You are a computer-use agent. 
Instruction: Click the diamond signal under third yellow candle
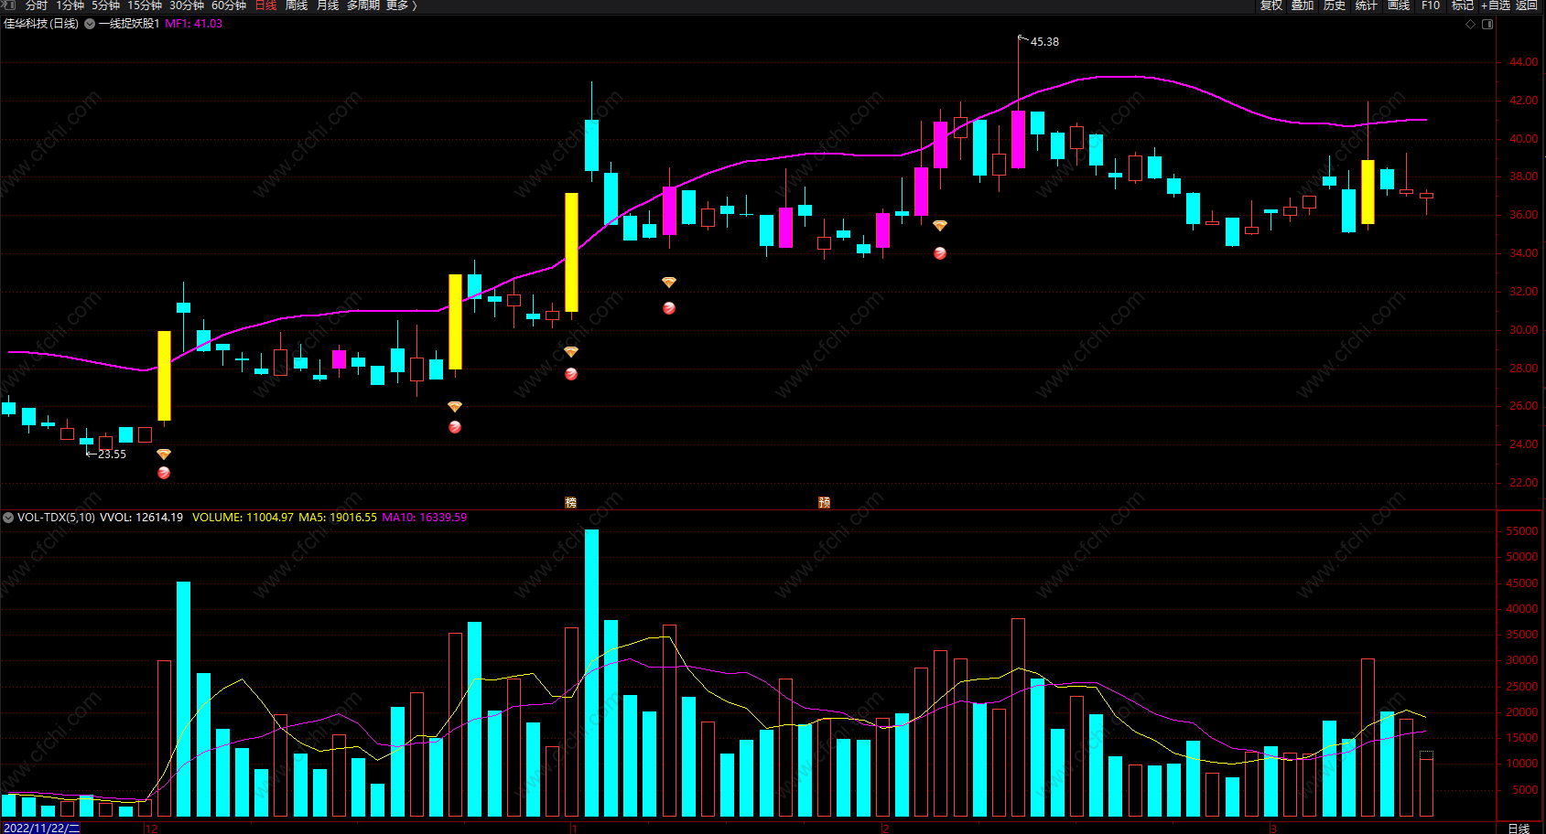[571, 352]
